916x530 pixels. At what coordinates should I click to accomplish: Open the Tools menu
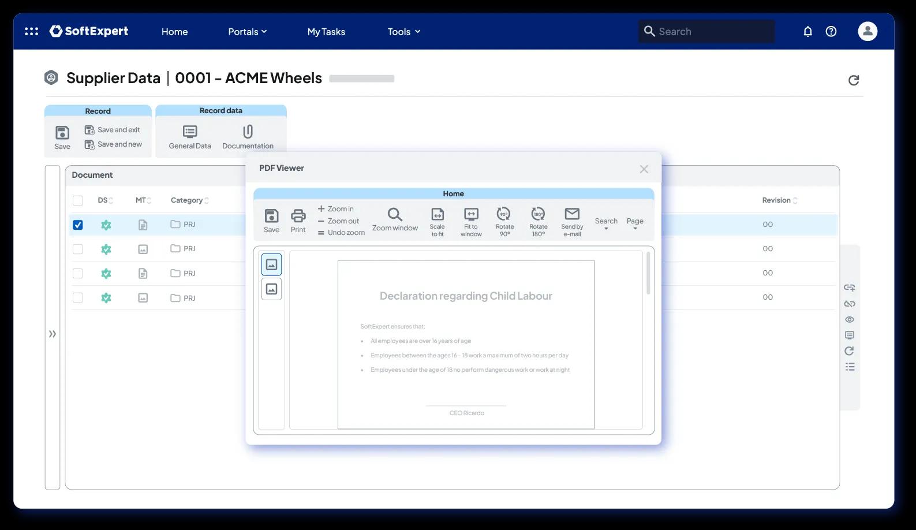click(x=403, y=32)
